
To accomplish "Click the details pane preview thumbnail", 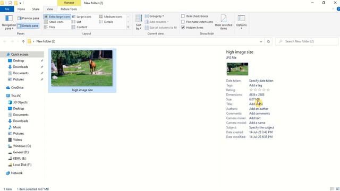I will tap(237, 69).
